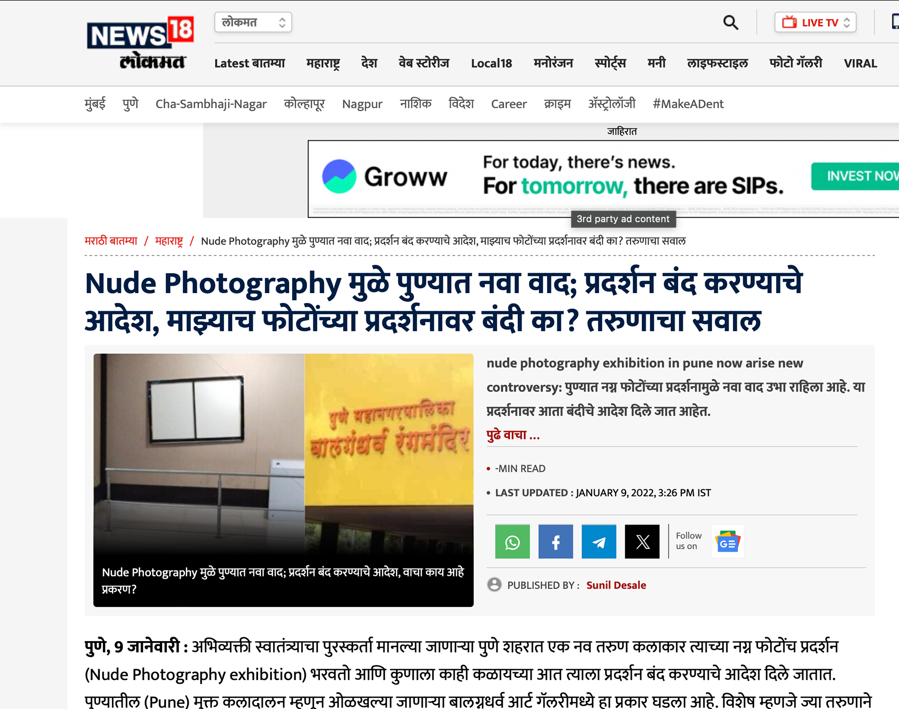Image resolution: width=899 pixels, height=709 pixels.
Task: Click the author avatar icon
Action: tap(494, 585)
